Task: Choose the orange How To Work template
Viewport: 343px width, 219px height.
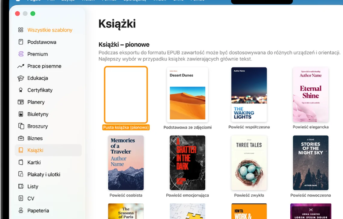Action: [x=249, y=211]
